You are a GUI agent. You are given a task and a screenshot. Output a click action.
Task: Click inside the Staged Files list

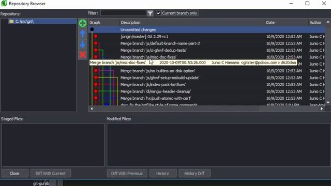point(53,145)
